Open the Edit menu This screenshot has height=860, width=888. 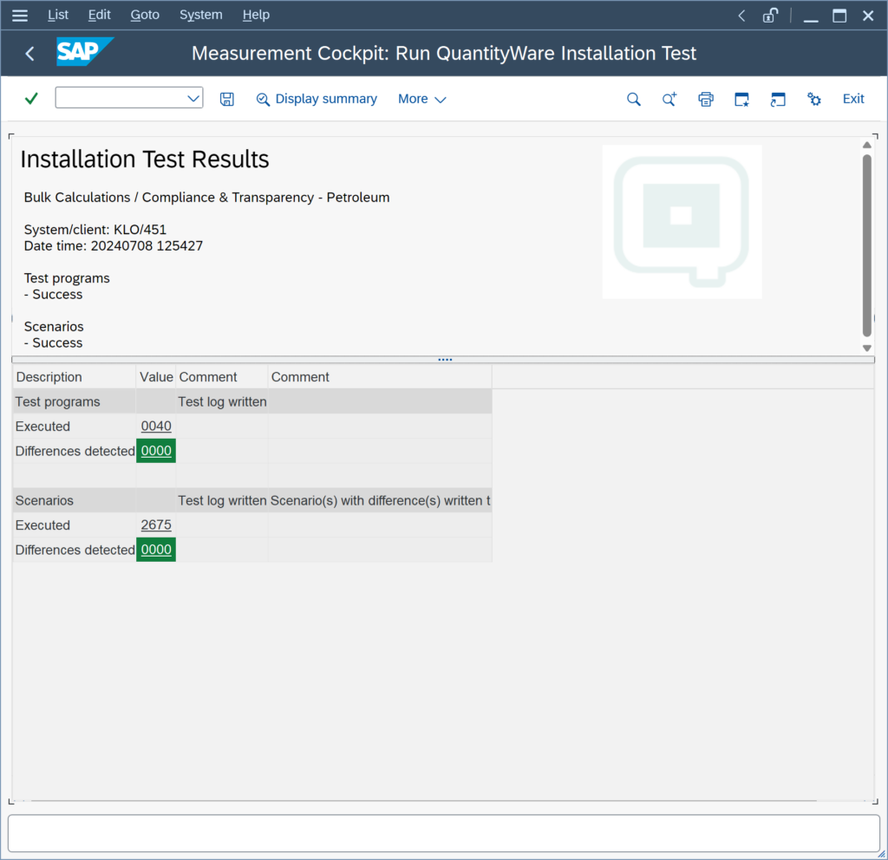[99, 15]
